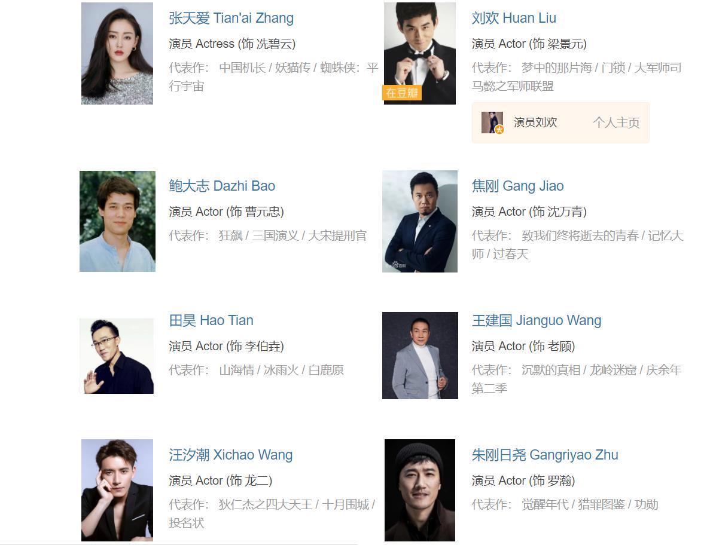The width and height of the screenshot is (710, 545).
Task: Click Gangriyao Zhu's beanie portrait
Action: [420, 490]
